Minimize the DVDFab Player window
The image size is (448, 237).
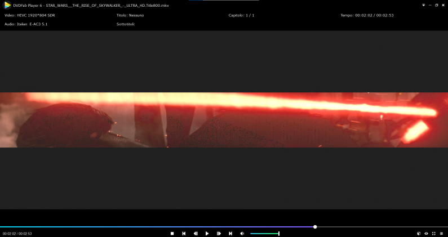(430, 5)
